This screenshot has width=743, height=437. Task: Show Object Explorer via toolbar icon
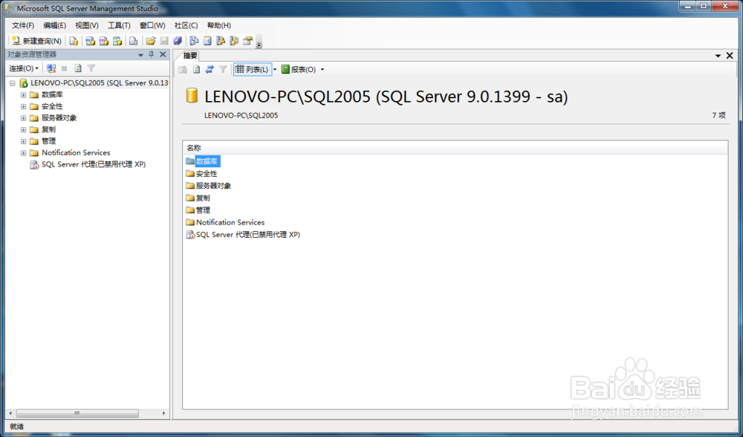point(221,41)
